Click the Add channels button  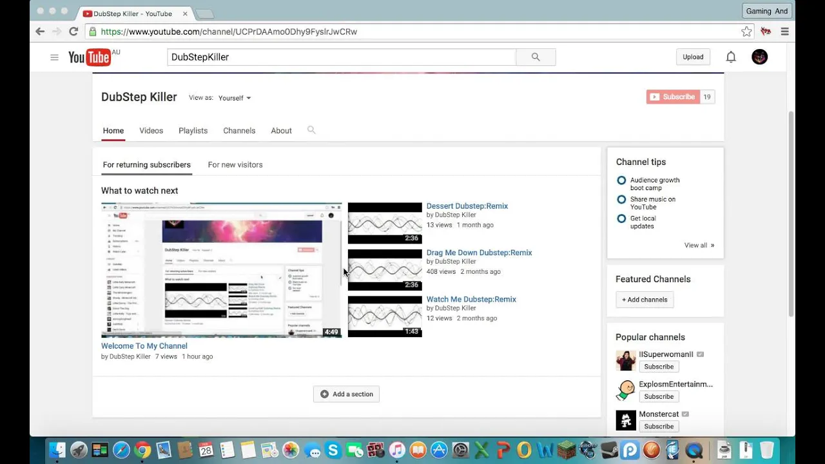point(645,299)
